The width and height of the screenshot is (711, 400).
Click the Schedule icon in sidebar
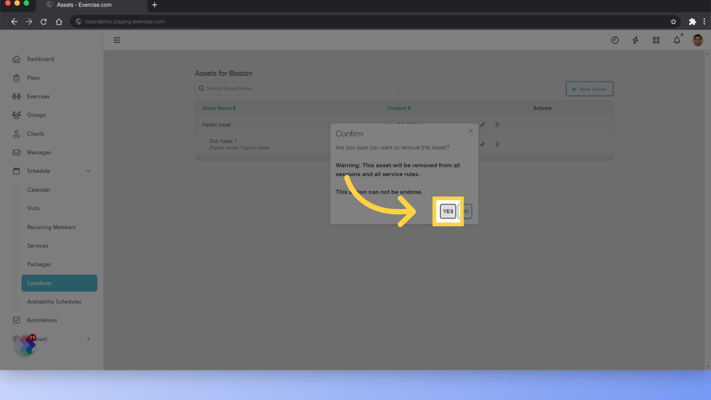pos(16,170)
